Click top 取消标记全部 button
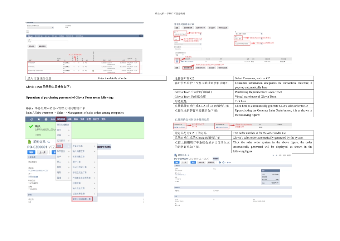The height and width of the screenshot is (241, 340). tap(223, 28)
